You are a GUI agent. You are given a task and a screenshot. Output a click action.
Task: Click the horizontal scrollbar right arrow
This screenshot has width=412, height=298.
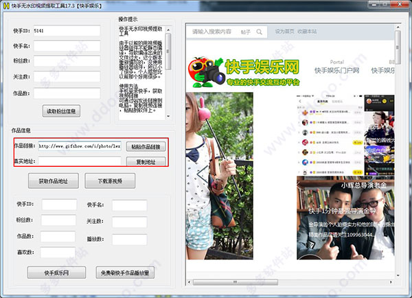pyautogui.click(x=391, y=282)
